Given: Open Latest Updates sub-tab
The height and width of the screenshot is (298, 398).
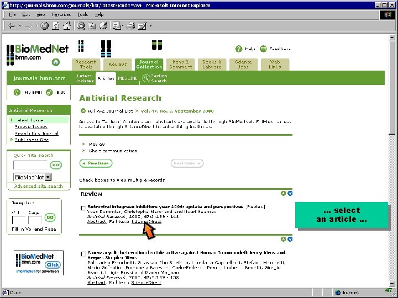Looking at the screenshot, I should pos(84,78).
